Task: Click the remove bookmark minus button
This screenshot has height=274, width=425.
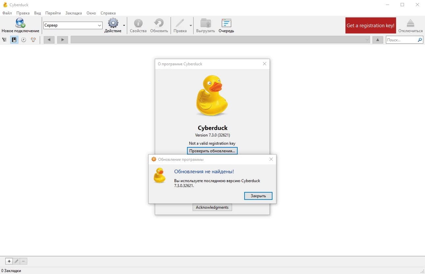Action: (x=23, y=261)
